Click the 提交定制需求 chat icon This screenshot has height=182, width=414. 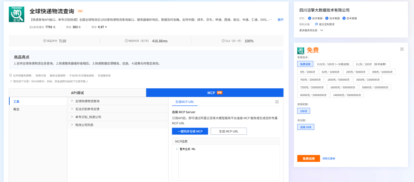(x=316, y=24)
